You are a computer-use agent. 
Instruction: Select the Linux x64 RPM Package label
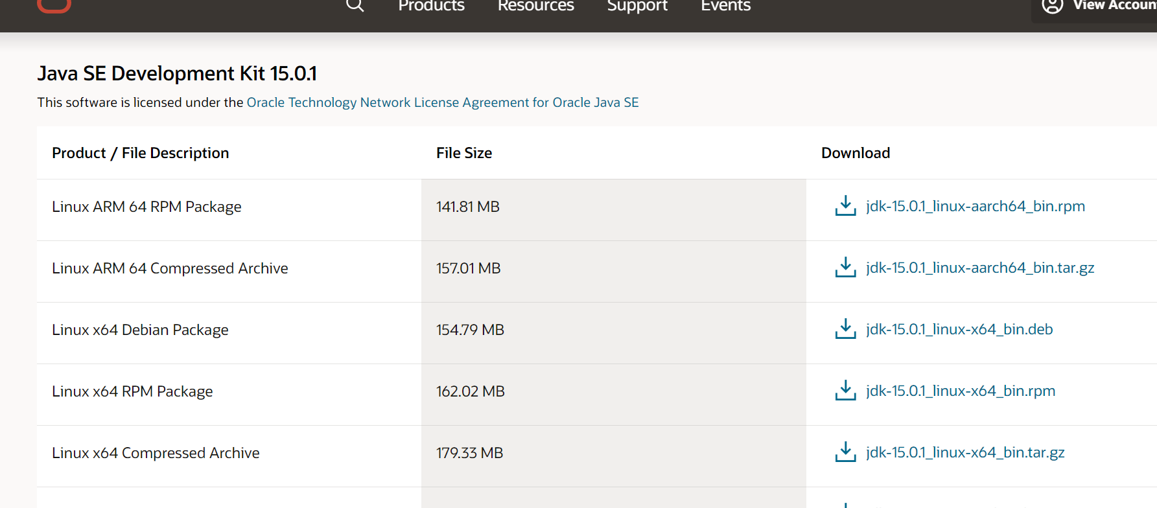tap(132, 391)
